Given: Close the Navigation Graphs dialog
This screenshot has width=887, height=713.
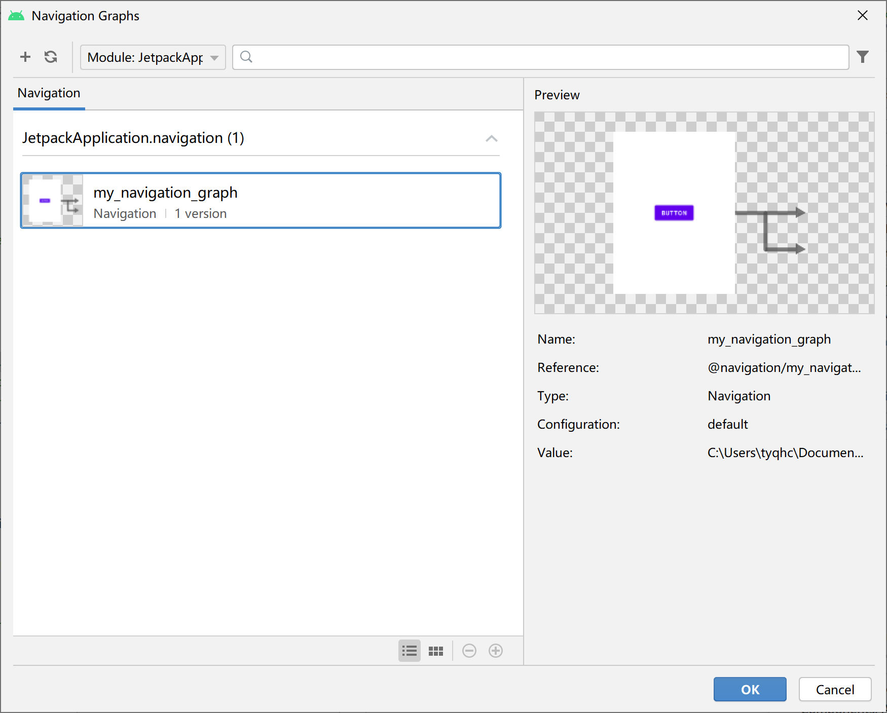Looking at the screenshot, I should point(863,16).
